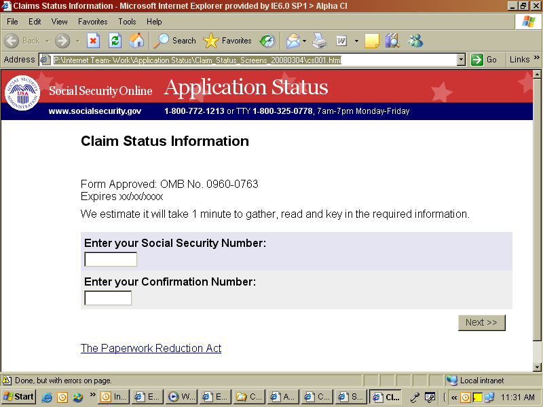Image resolution: width=543 pixels, height=407 pixels.
Task: Click the Local intranet zone indicator
Action: click(x=475, y=381)
